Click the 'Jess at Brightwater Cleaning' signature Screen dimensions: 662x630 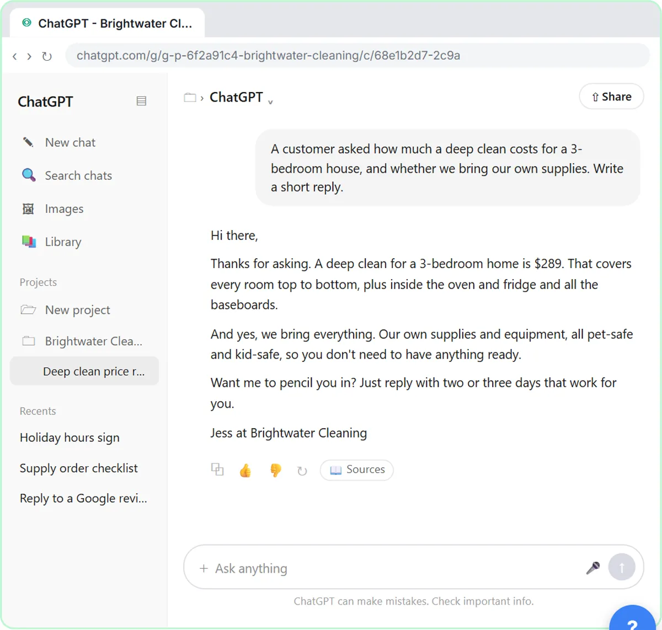point(289,433)
